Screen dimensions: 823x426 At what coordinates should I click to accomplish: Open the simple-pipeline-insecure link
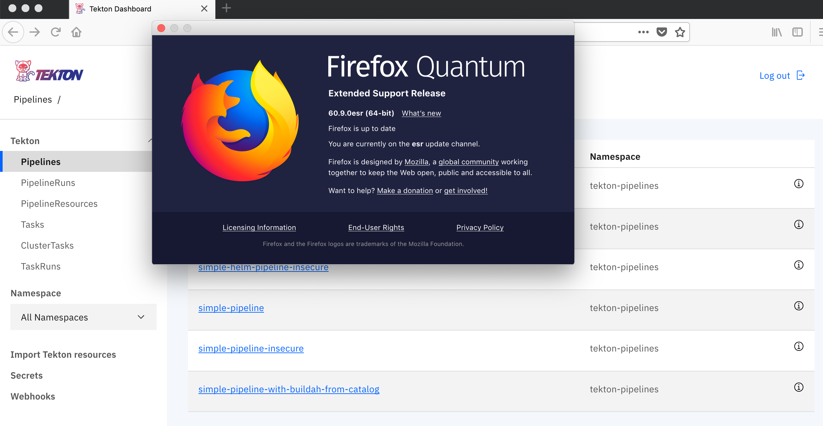coord(251,348)
